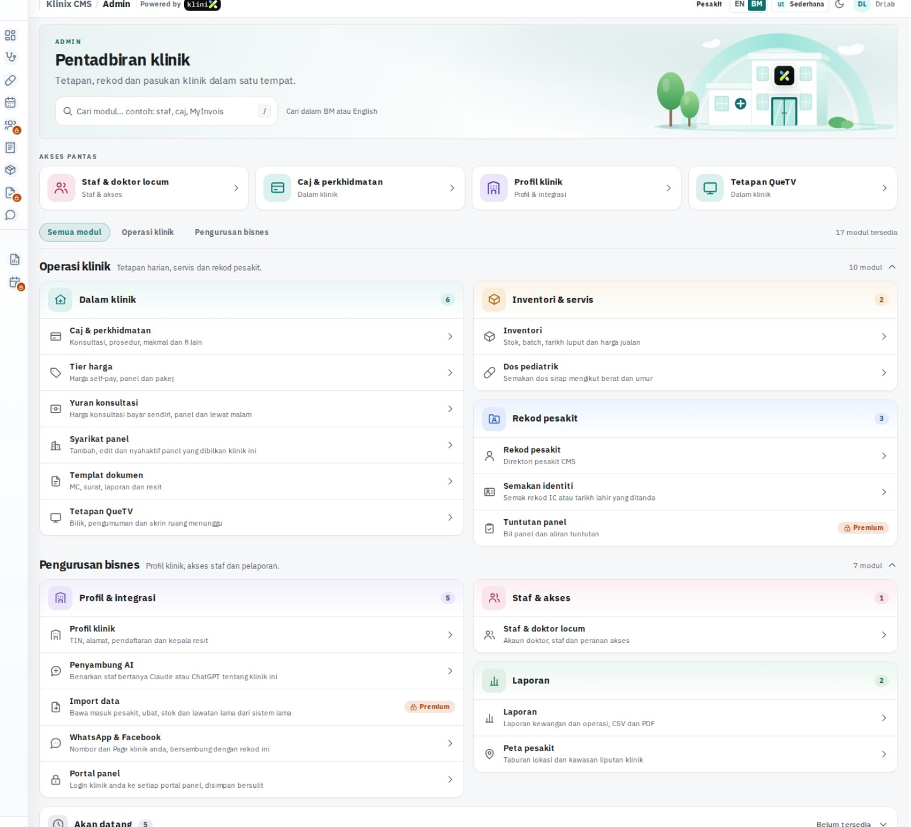This screenshot has width=911, height=827.
Task: Open Inventori row chevron arrow
Action: coord(884,336)
